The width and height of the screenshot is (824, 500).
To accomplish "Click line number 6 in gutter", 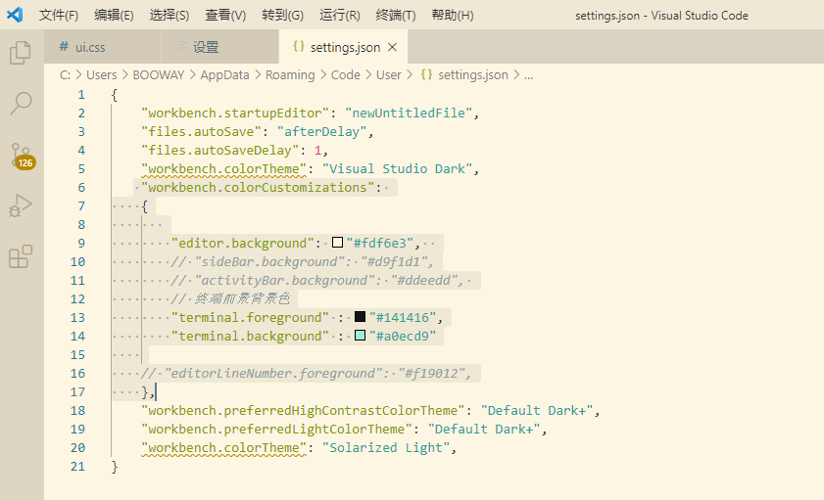I will pyautogui.click(x=81, y=188).
